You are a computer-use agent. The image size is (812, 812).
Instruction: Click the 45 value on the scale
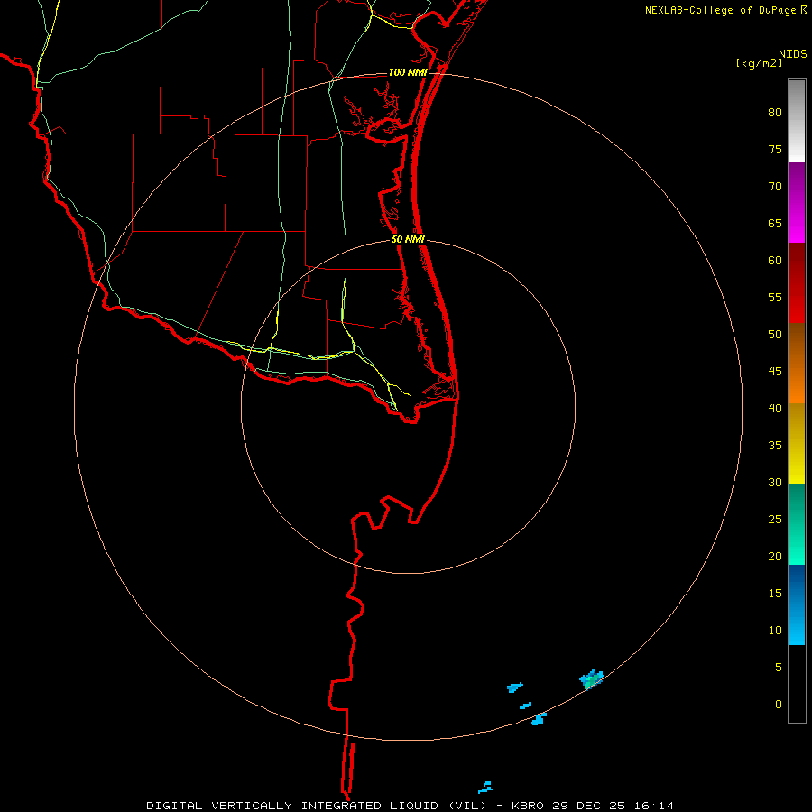point(775,372)
